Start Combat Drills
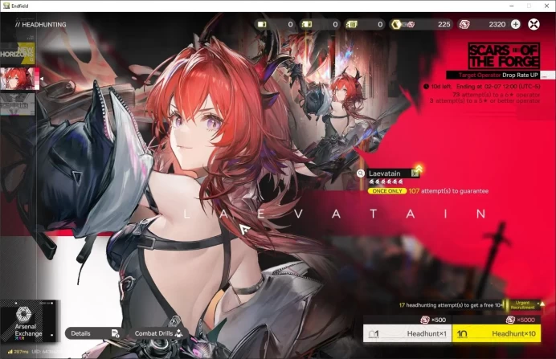 pos(159,333)
